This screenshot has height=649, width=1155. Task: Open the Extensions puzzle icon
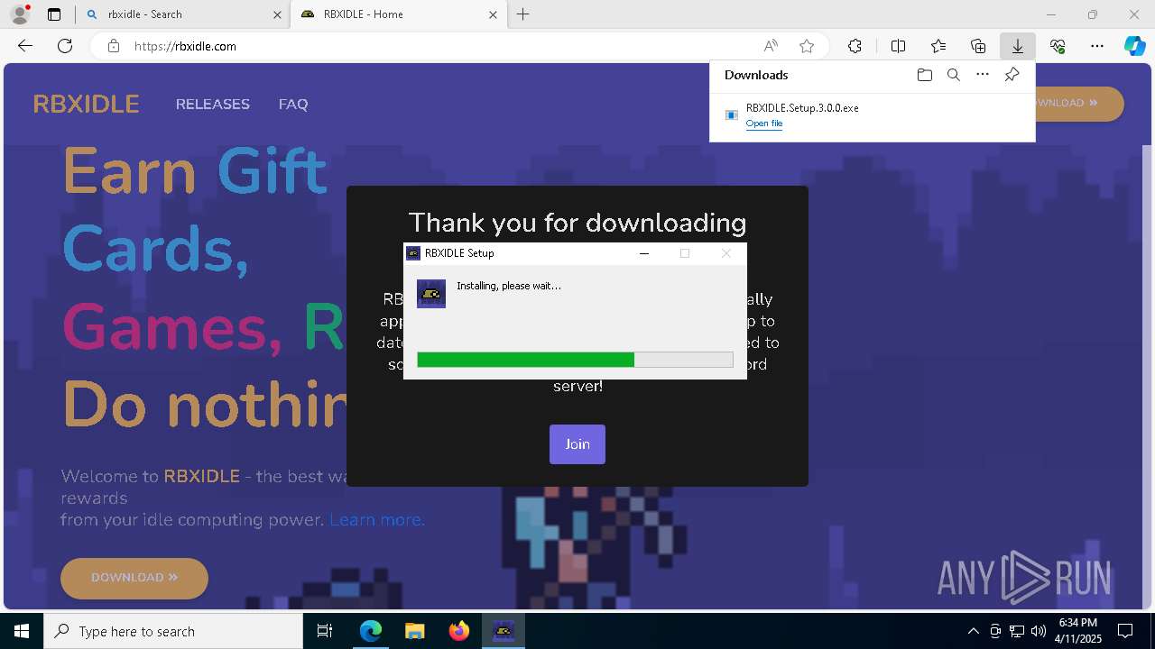[855, 46]
